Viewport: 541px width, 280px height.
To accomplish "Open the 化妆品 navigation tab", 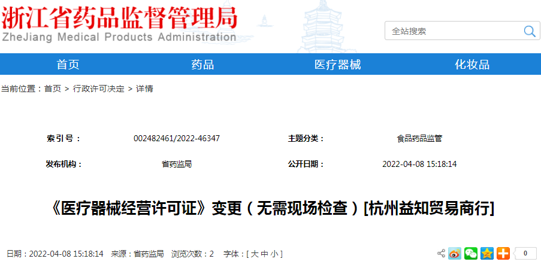I will tap(472, 65).
